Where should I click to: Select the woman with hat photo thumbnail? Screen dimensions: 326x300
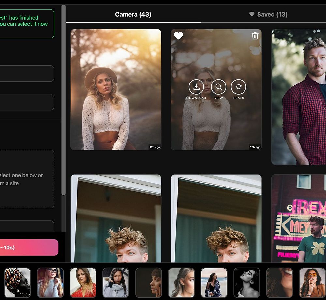pyautogui.click(x=116, y=89)
